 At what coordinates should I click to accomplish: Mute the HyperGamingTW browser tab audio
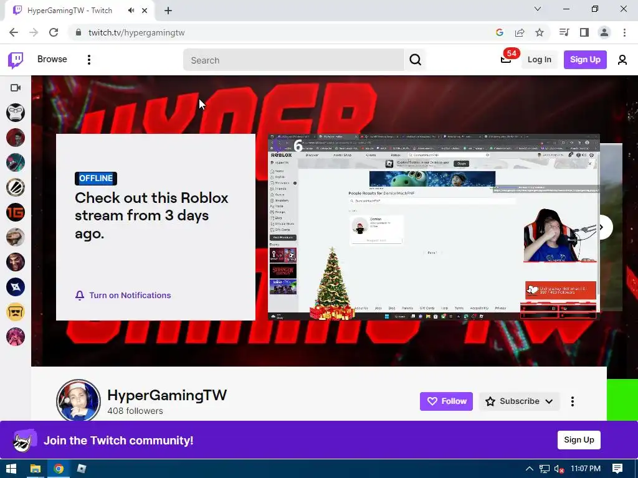coord(131,11)
